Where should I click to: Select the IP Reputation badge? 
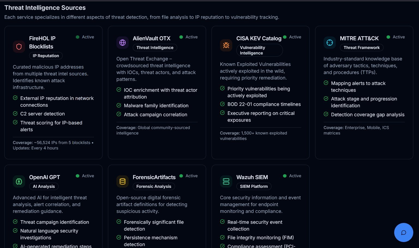46,56
